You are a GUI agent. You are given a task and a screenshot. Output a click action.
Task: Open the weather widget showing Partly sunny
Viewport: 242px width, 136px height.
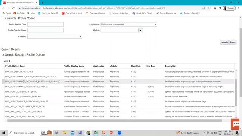(x=188, y=133)
